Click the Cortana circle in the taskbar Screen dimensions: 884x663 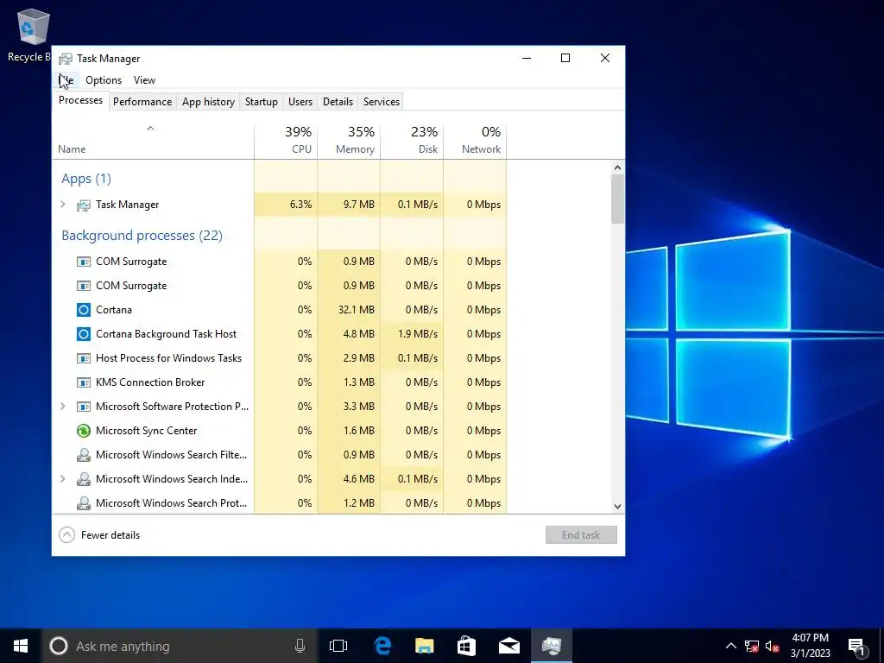[59, 646]
